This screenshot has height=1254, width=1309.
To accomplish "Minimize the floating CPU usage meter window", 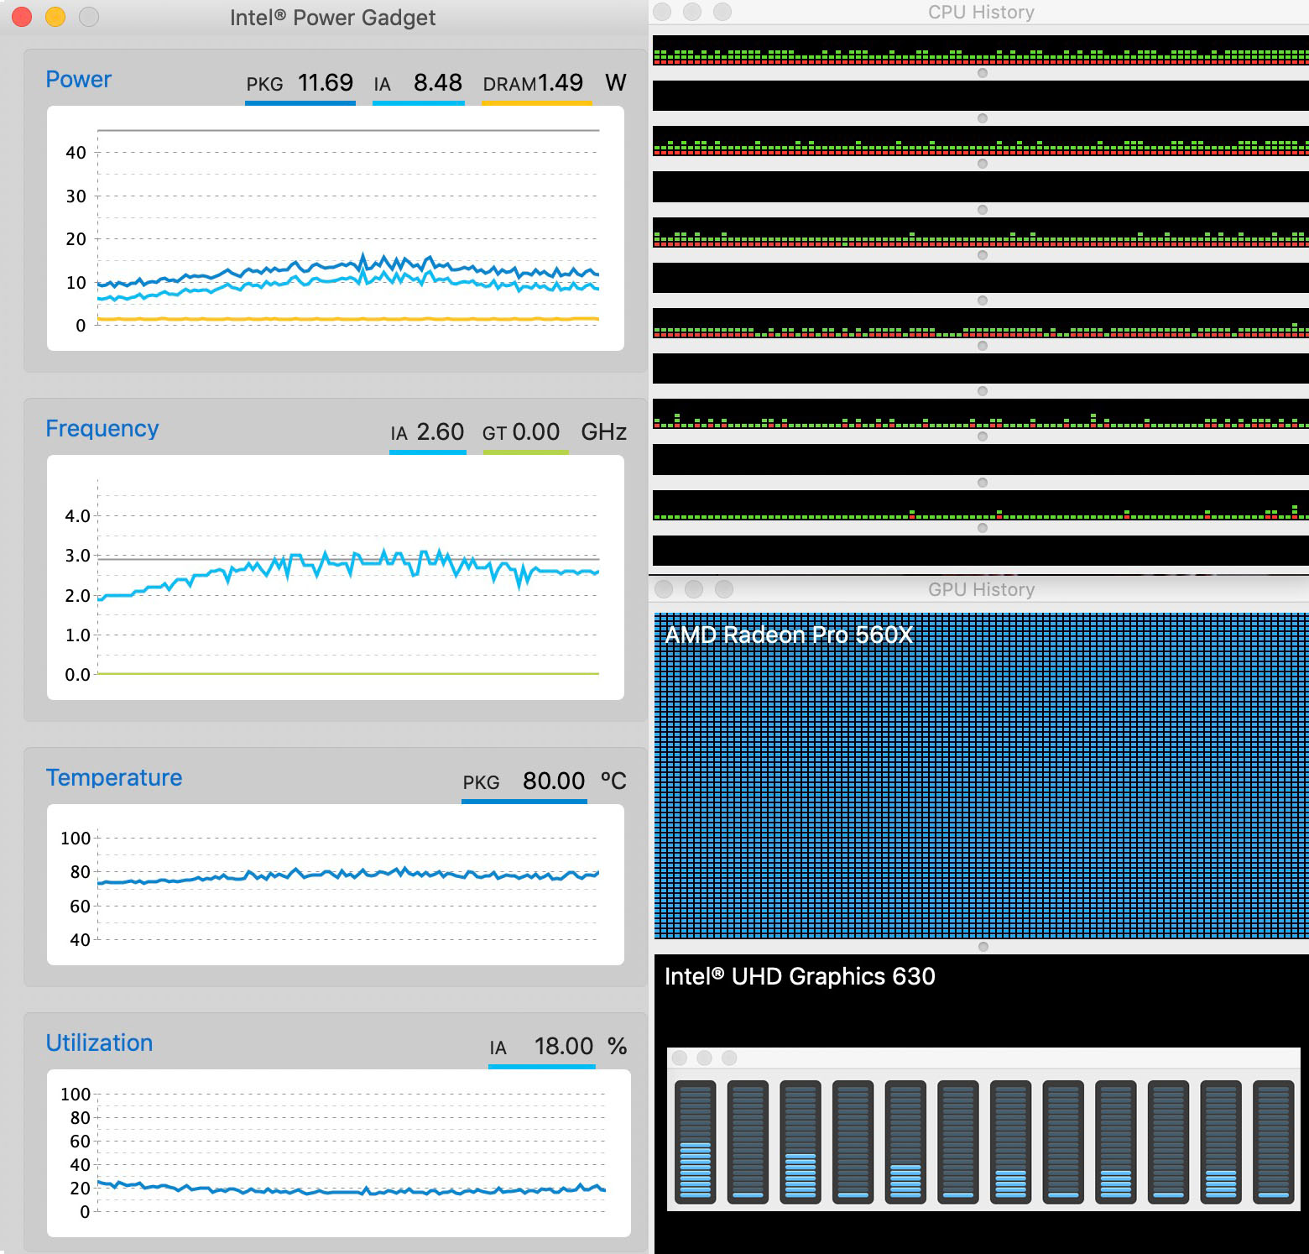I will tap(705, 1058).
